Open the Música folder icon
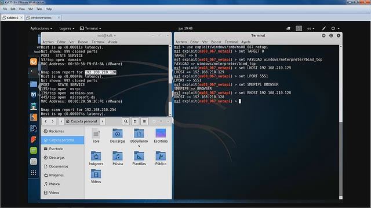371x208 pixels. 117,156
